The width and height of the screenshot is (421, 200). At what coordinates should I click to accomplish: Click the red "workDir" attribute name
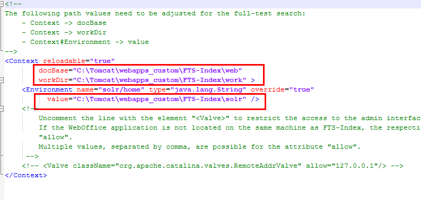pyautogui.click(x=54, y=80)
